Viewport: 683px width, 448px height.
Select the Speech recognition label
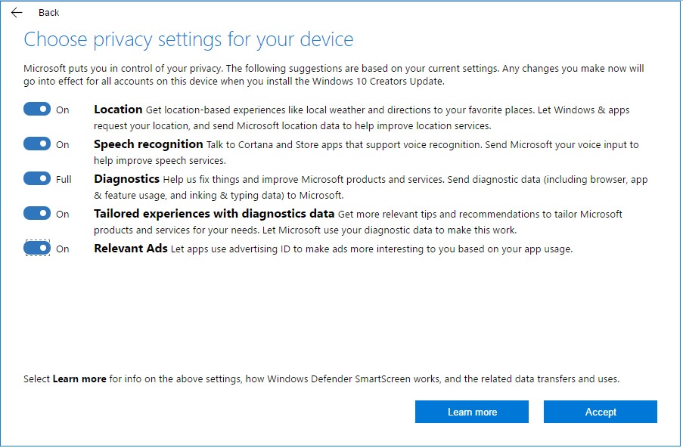pos(147,144)
